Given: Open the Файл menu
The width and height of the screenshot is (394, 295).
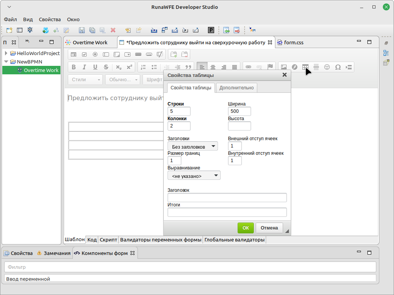Looking at the screenshot, I should 10,19.
